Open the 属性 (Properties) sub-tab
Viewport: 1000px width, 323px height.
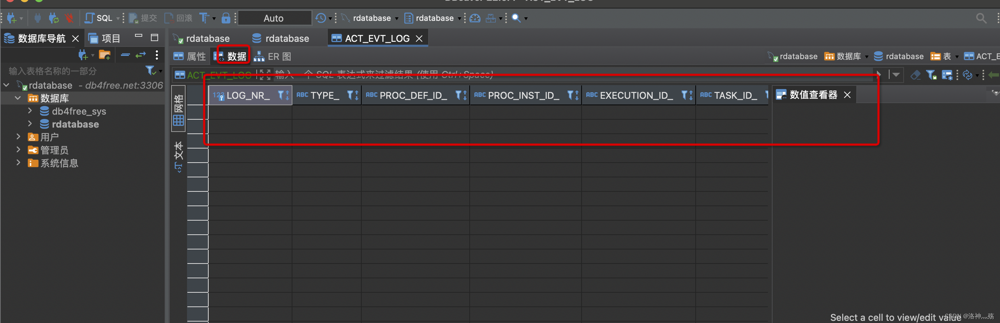(x=190, y=57)
